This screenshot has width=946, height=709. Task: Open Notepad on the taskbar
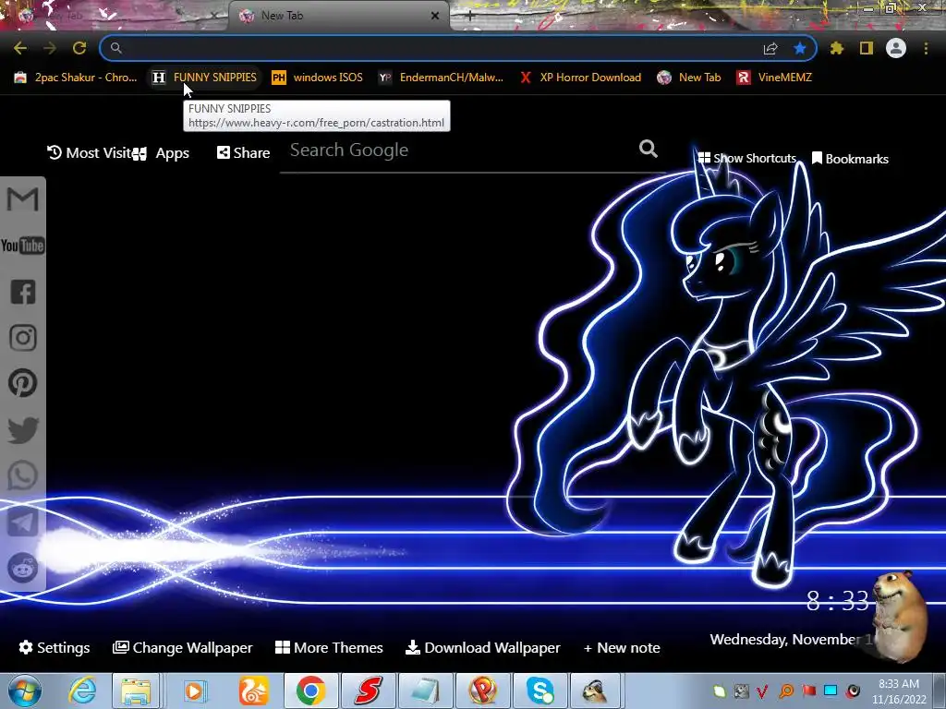click(425, 691)
